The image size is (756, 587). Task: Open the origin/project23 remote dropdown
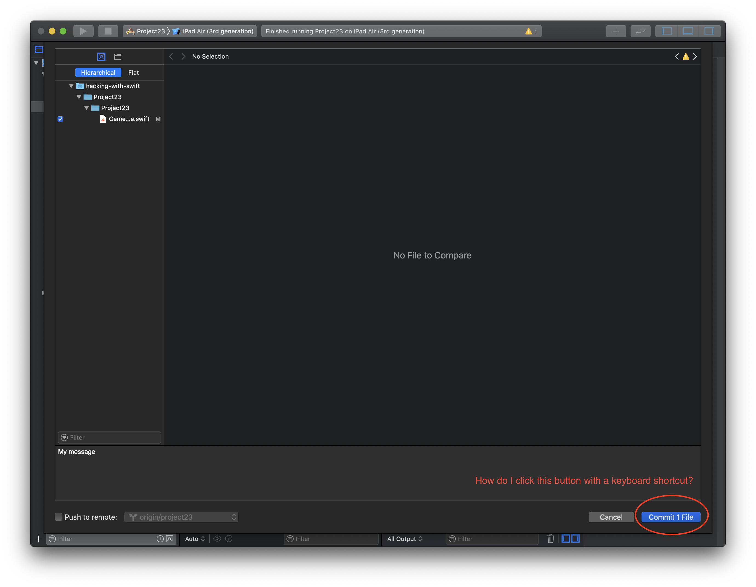pos(181,517)
